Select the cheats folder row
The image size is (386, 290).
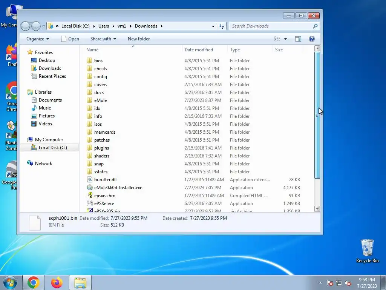coord(194,69)
